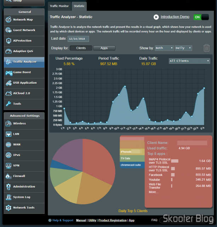Open the System Log notepad icon
The image size is (217, 227).
(x=8, y=197)
